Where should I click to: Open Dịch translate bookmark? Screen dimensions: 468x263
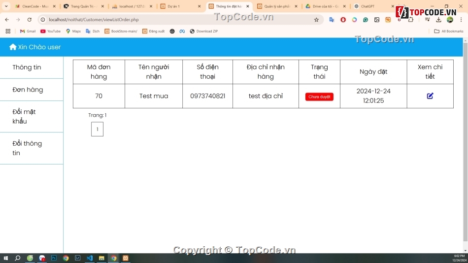(93, 31)
